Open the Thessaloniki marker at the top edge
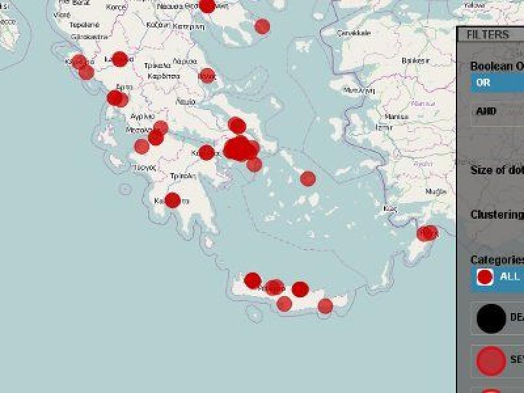 (207, 5)
